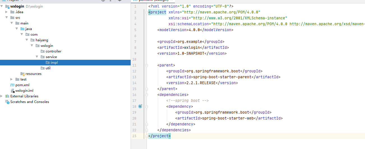
Task: Select the haiyang package row
Action: (x=65, y=40)
